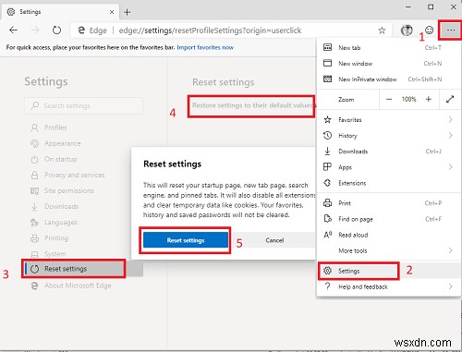This screenshot has width=462, height=352.
Task: Click the back navigation arrow
Action: (x=13, y=30)
